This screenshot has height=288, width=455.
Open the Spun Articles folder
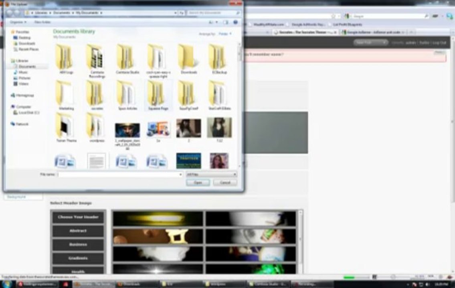(x=127, y=96)
